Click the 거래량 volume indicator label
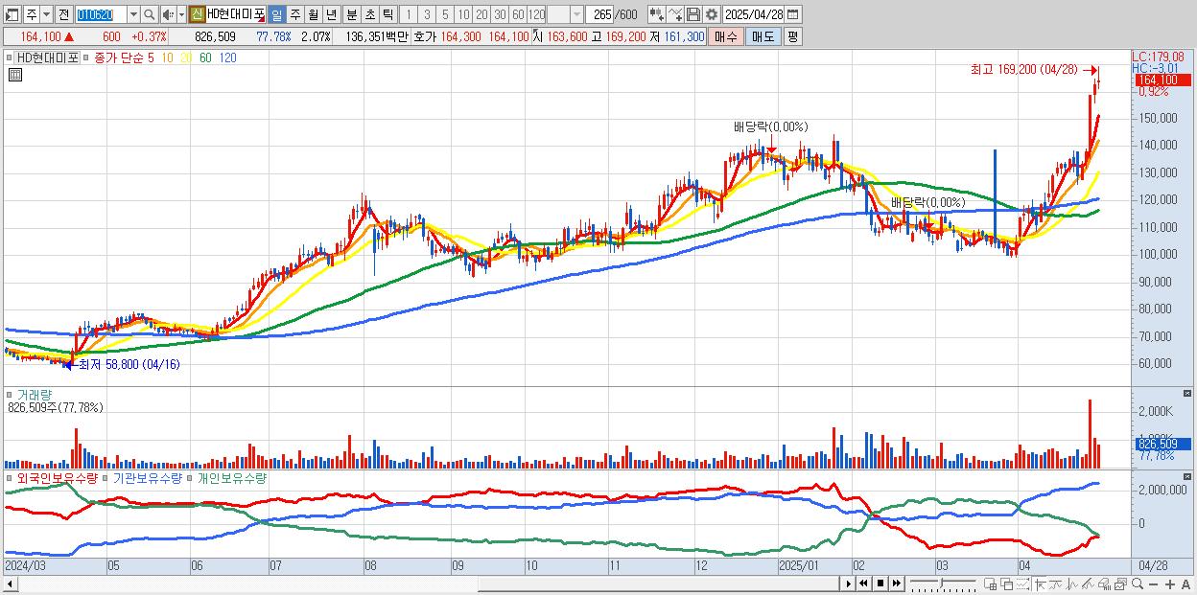1197x595 pixels. (35, 395)
